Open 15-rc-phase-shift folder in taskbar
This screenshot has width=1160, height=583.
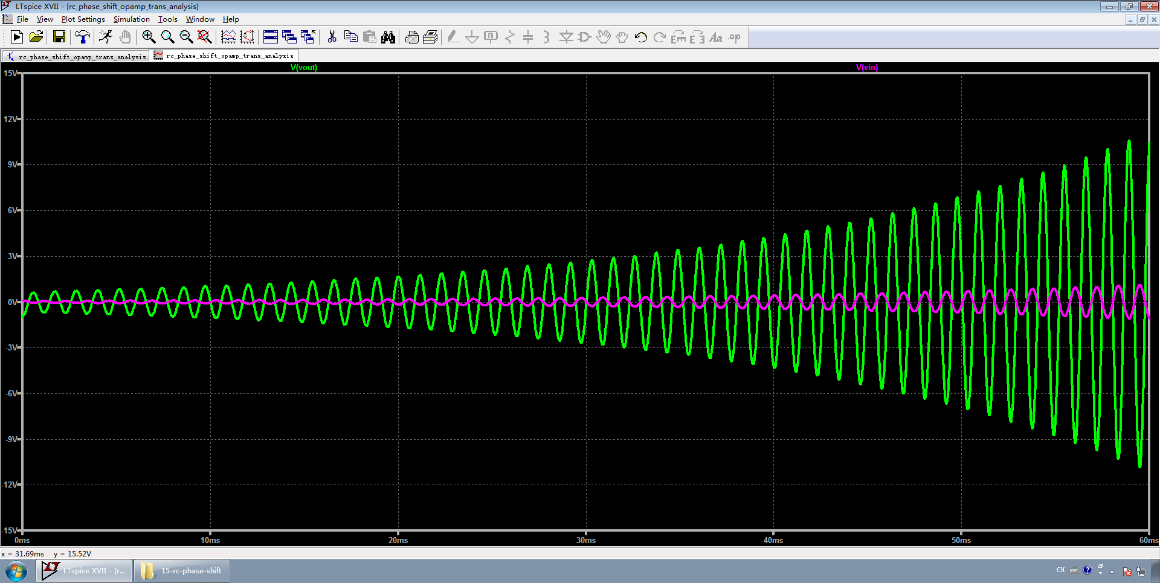pyautogui.click(x=182, y=570)
